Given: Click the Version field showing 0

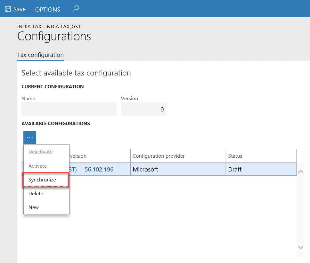Looking at the screenshot, I should click(x=144, y=109).
